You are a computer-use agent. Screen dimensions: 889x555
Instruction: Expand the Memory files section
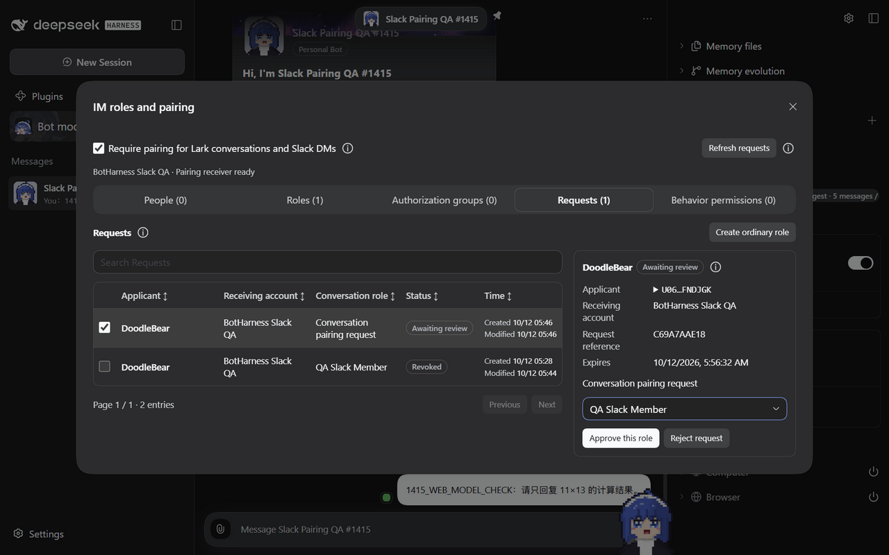pos(726,46)
